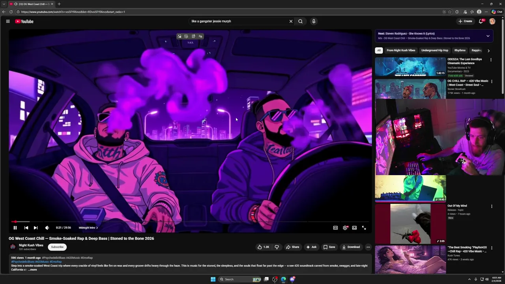The image size is (505, 284).
Task: Dislike the video
Action: pyautogui.click(x=277, y=247)
